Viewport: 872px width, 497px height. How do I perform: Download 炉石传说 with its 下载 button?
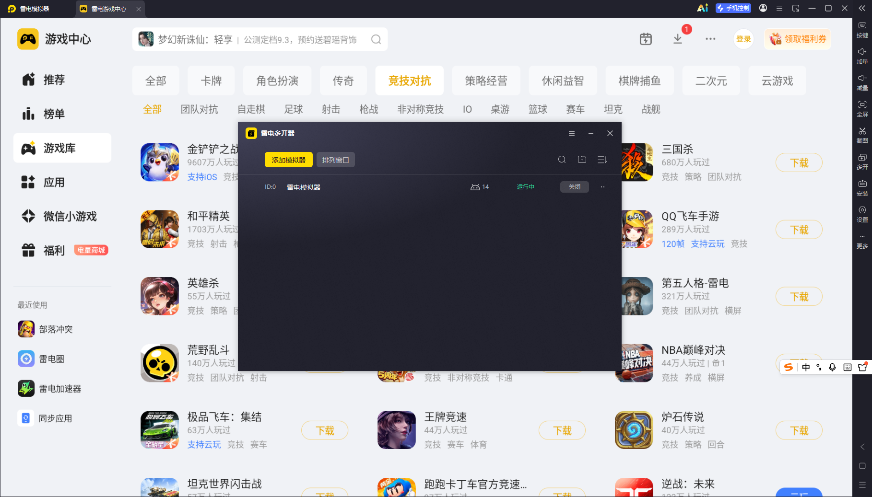coord(799,431)
